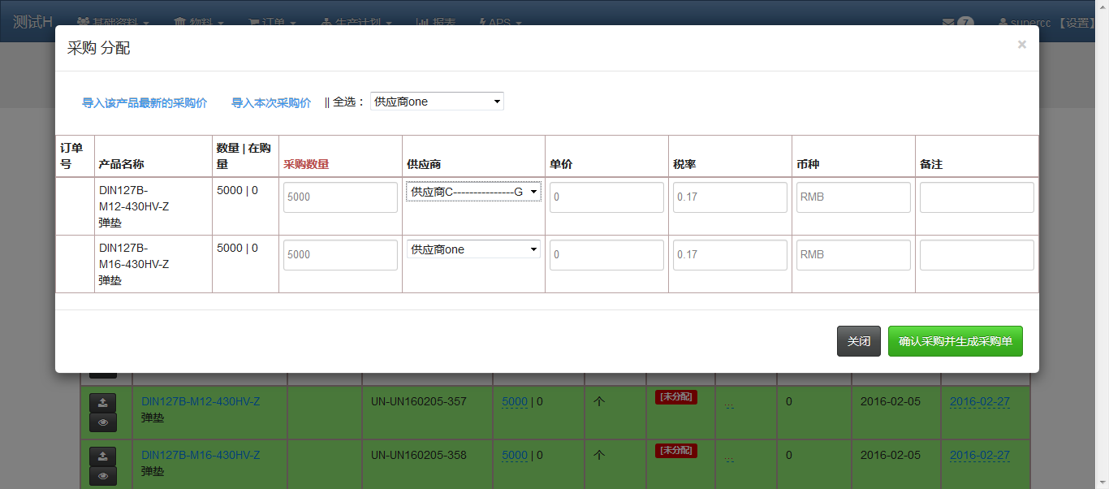Click upload icon in background DIN127B-M12 row
The image size is (1109, 489).
pos(102,403)
